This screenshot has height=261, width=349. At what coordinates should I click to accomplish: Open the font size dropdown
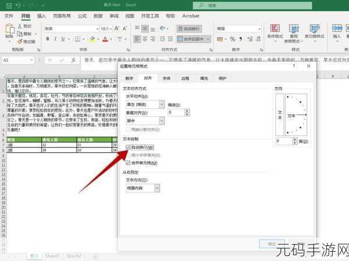coord(111,28)
